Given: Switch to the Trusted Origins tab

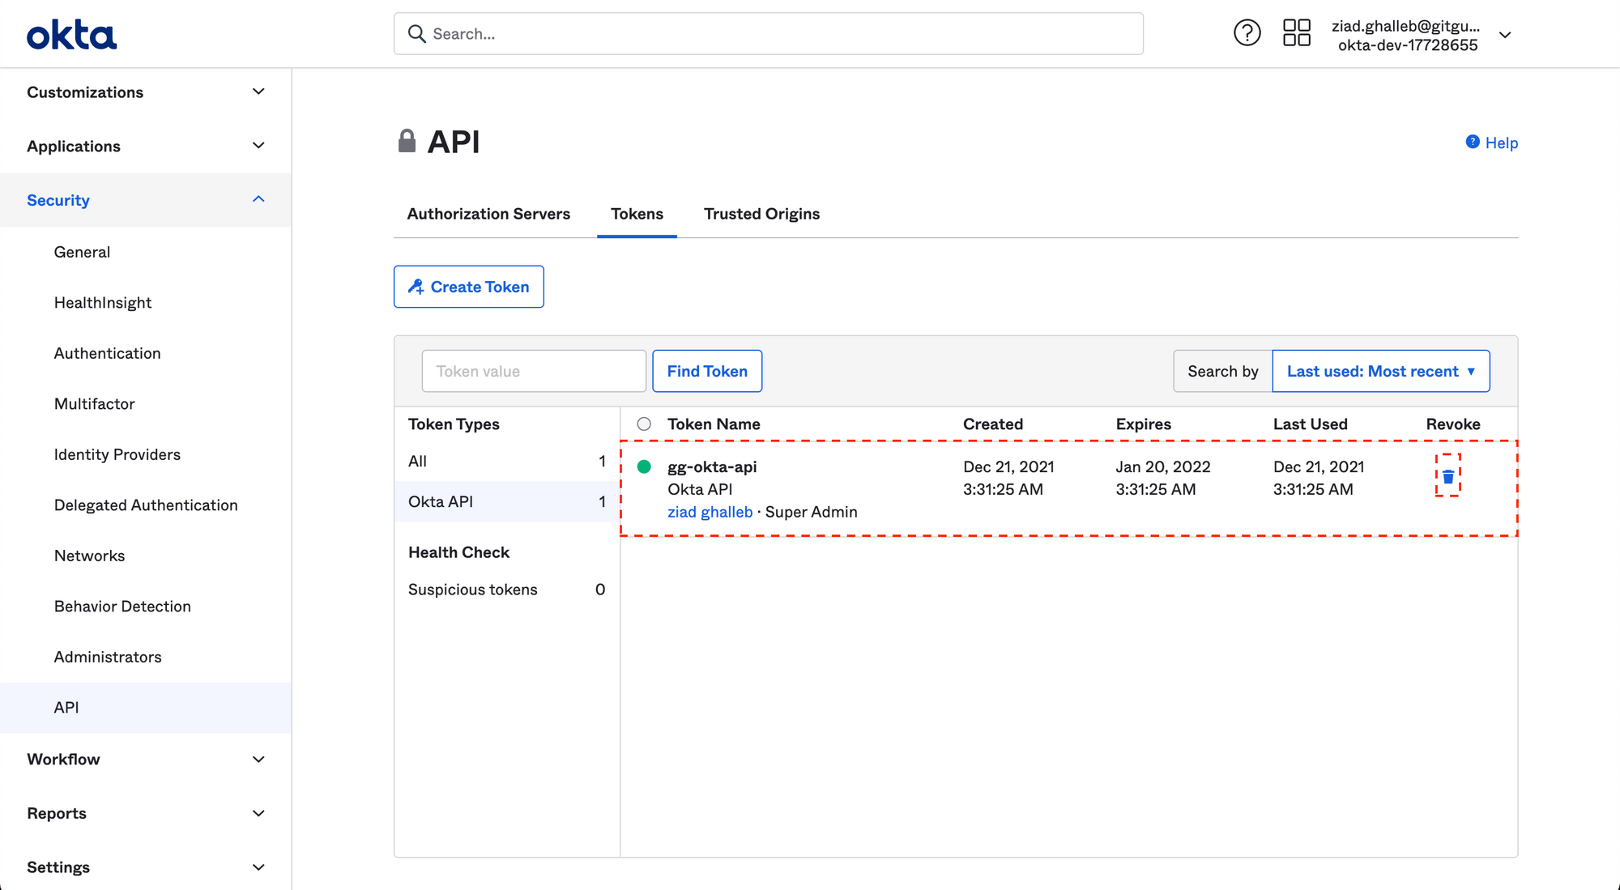Looking at the screenshot, I should coord(761,213).
